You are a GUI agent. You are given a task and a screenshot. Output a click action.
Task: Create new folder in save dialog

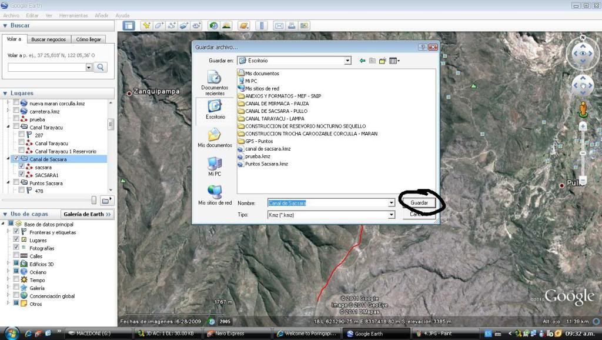point(382,61)
